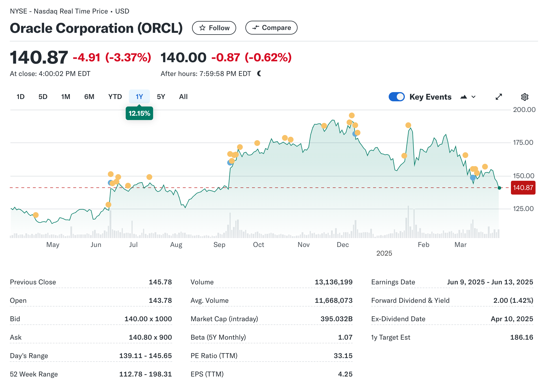Select the 5D time range

point(43,97)
